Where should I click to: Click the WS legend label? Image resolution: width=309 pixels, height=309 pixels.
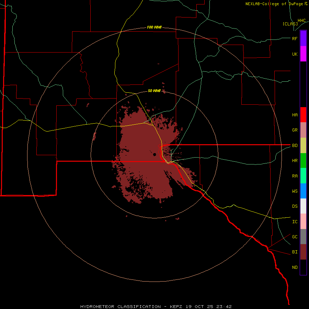coord(295,191)
